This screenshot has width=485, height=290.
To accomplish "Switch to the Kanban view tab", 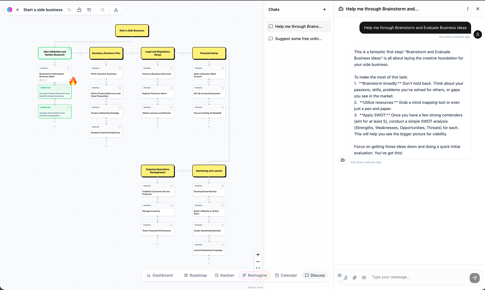I will [x=224, y=275].
